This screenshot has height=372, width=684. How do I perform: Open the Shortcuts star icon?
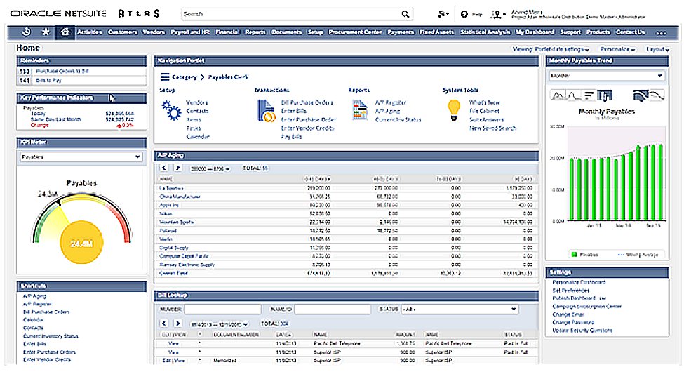(x=46, y=32)
